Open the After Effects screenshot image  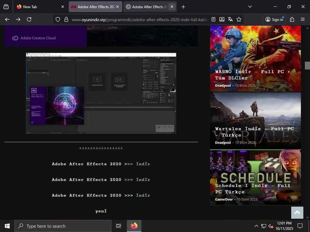101,93
